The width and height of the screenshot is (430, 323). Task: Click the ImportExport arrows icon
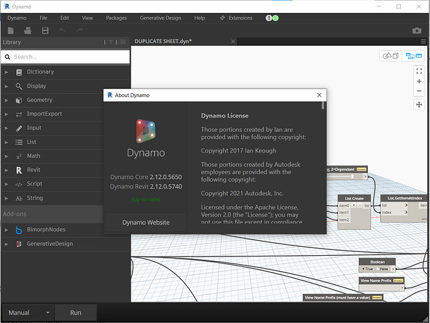tap(19, 114)
